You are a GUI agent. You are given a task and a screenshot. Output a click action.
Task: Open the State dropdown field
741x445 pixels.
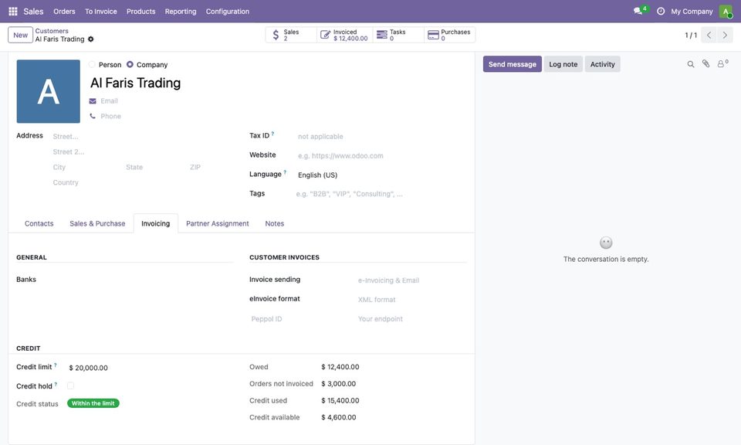[154, 168]
